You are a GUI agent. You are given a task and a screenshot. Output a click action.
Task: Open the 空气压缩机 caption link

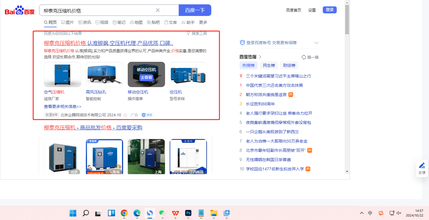click(54, 92)
